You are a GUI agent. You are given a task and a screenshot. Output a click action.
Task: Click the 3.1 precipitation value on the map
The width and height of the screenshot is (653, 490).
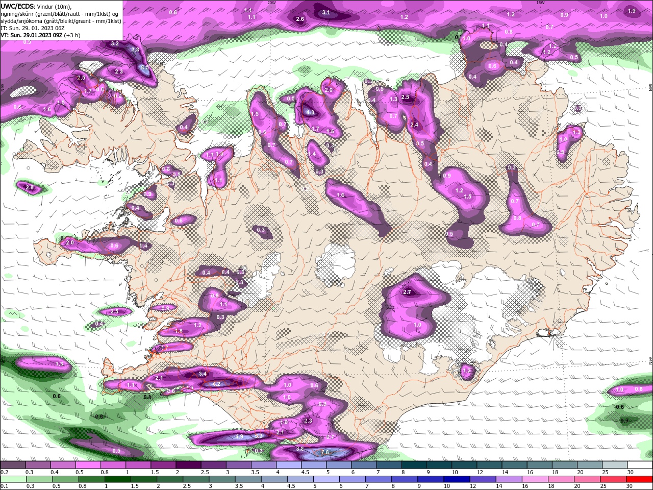click(326, 13)
